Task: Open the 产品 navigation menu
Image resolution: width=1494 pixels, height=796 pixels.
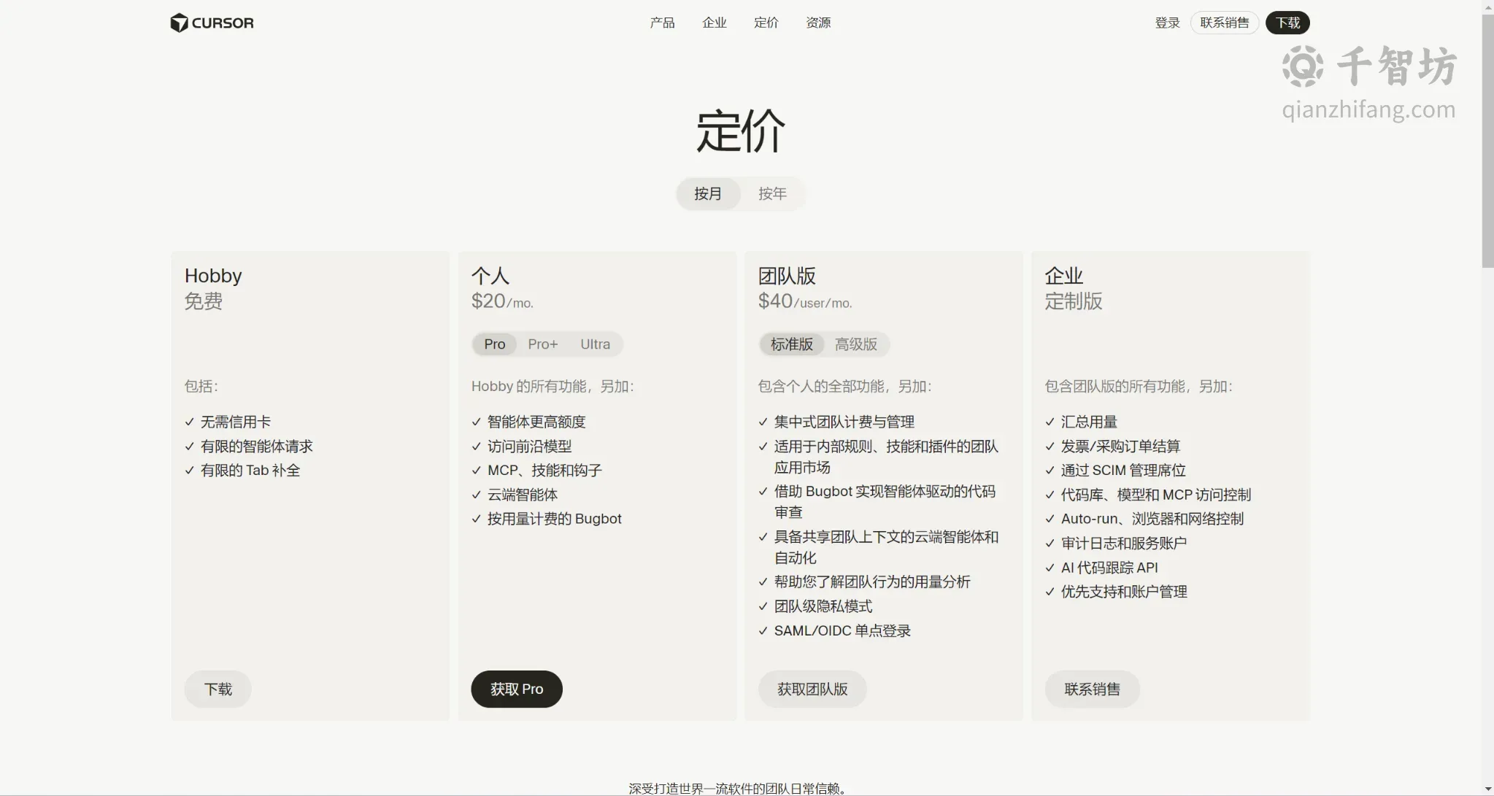Action: (662, 23)
